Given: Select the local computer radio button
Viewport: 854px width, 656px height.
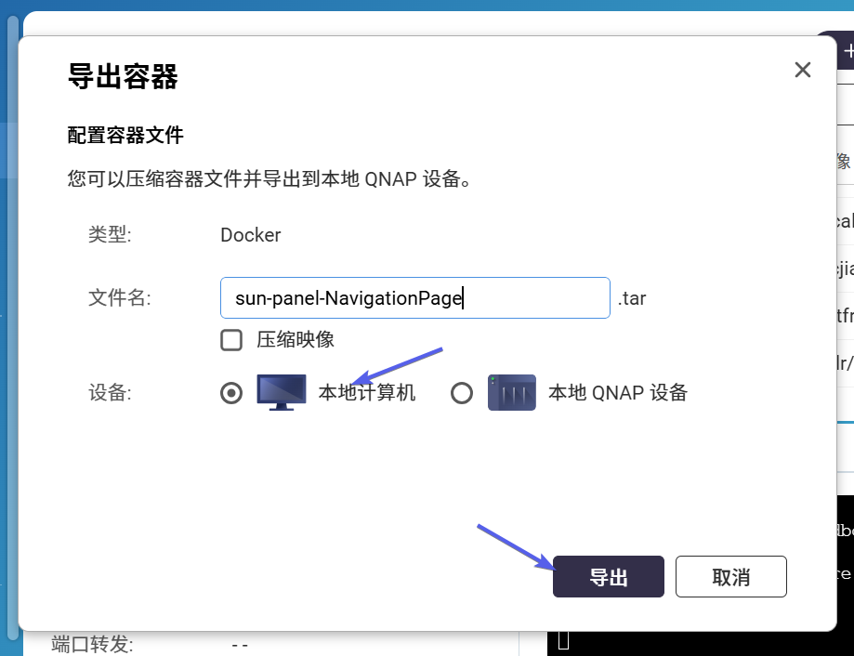Looking at the screenshot, I should click(231, 392).
